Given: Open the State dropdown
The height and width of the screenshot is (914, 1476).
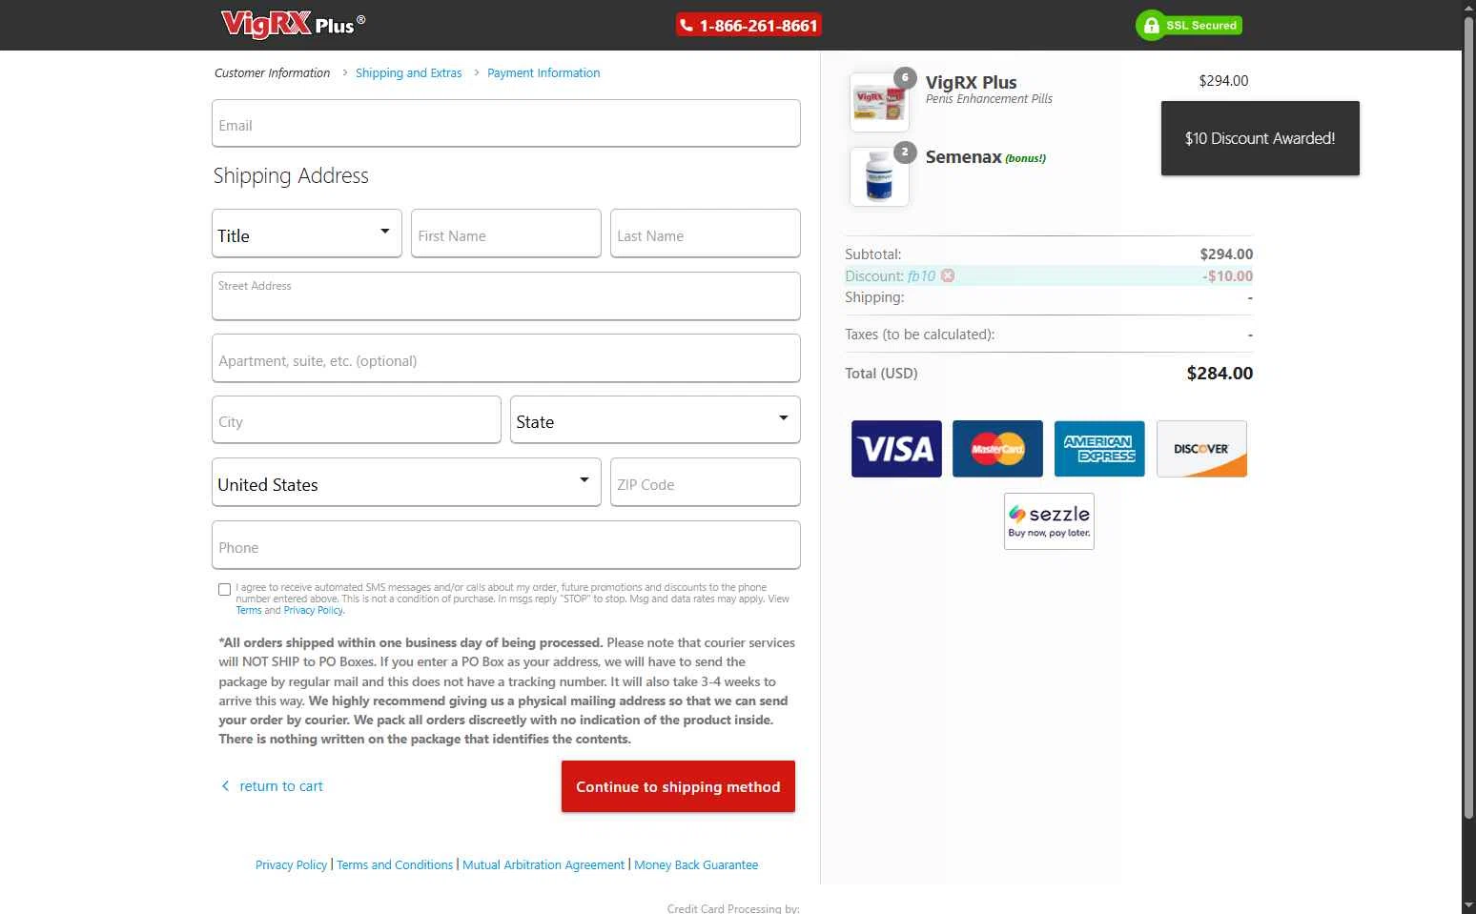Looking at the screenshot, I should click(655, 419).
